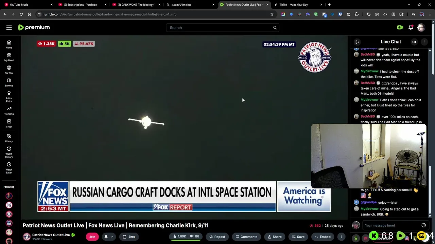This screenshot has height=244, width=435.
Task: Click the first followed channel avatar in sidebar
Action: [9, 196]
